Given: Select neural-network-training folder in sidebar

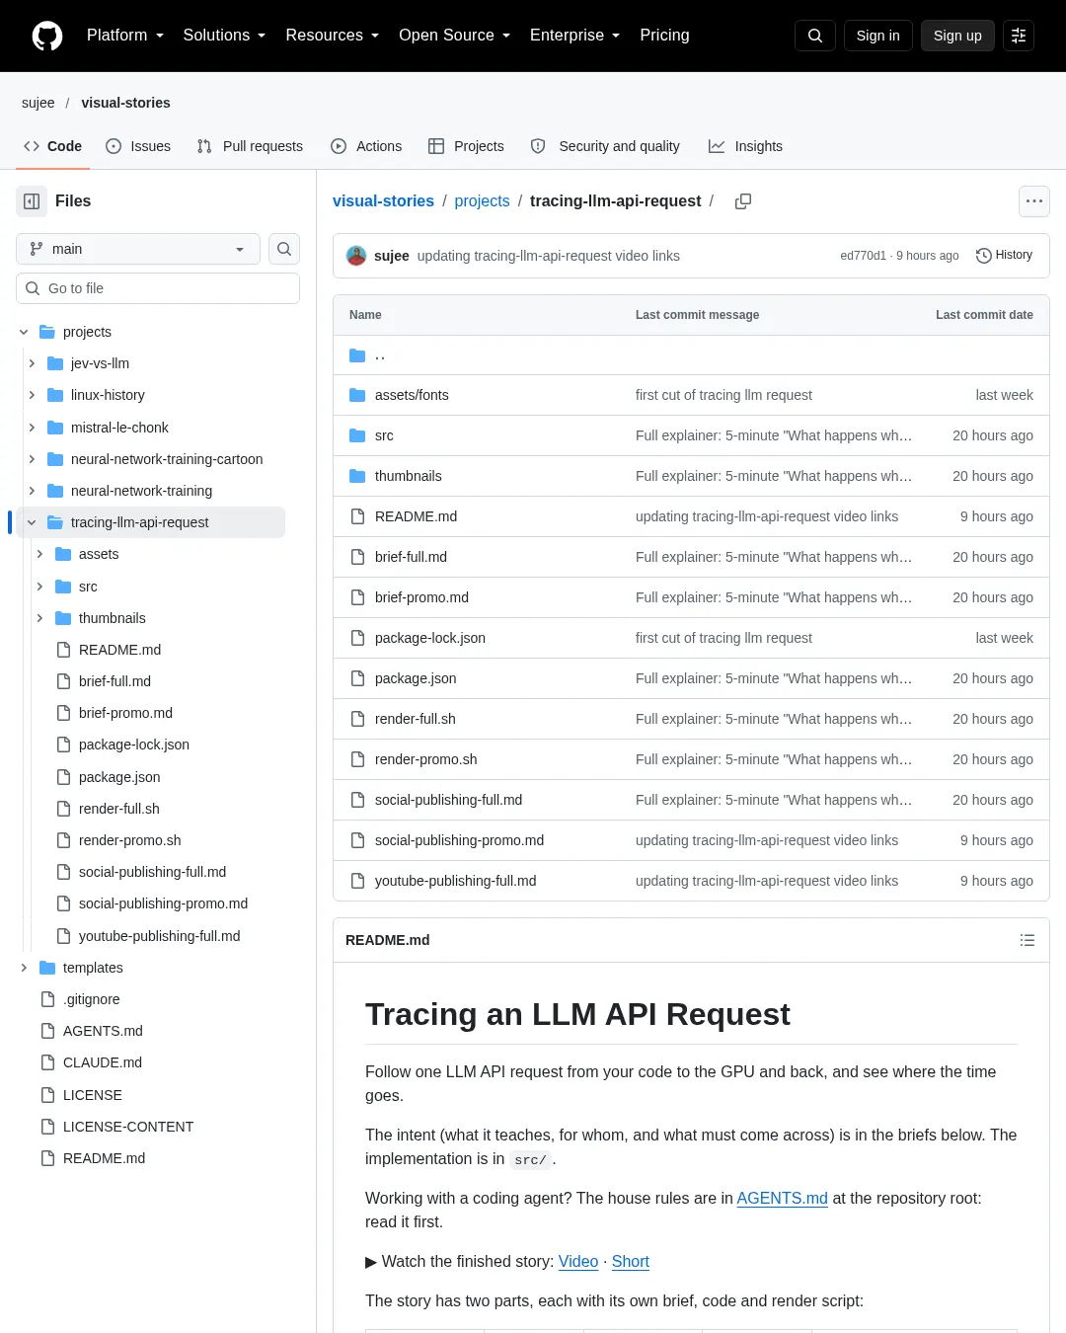Looking at the screenshot, I should (141, 491).
